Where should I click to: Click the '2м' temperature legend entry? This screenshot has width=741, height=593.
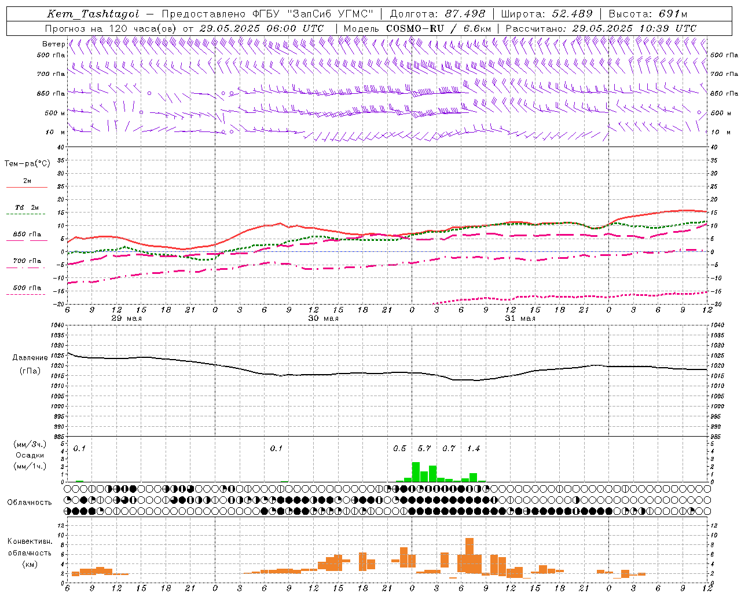[27, 181]
